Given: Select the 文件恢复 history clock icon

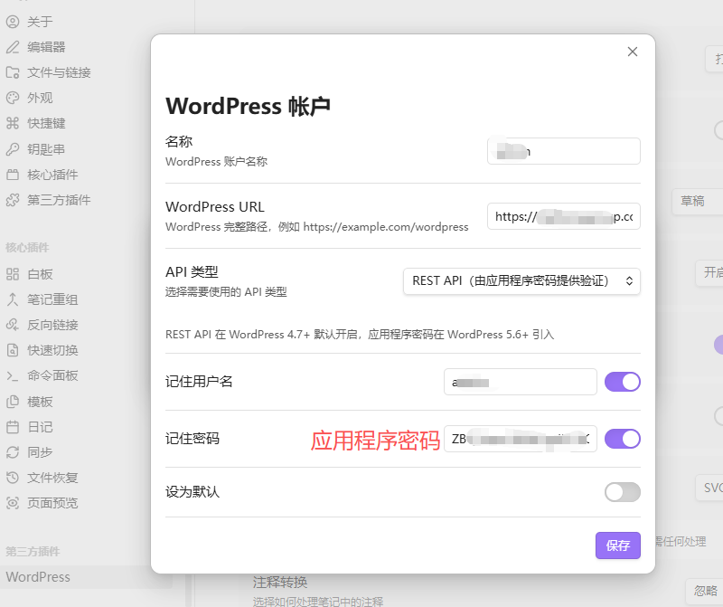Looking at the screenshot, I should (x=13, y=478).
